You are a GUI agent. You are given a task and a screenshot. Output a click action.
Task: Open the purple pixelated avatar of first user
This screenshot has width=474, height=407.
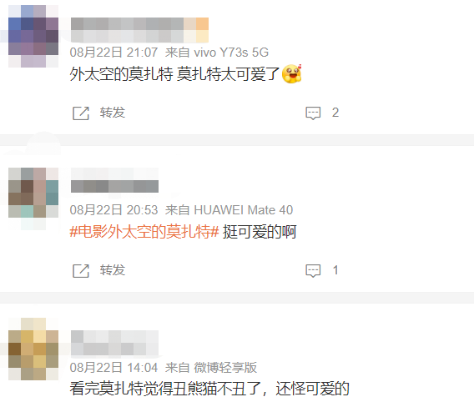point(33,36)
